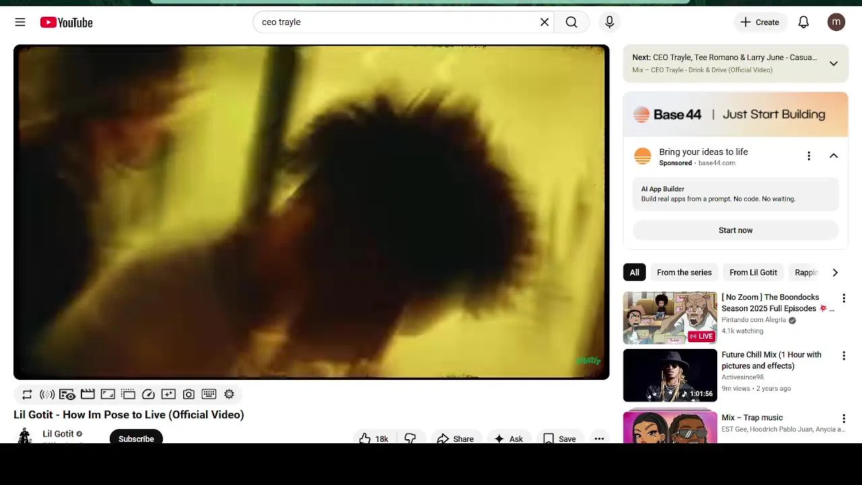Click the Ask button
This screenshot has height=485, width=862.
click(x=508, y=439)
